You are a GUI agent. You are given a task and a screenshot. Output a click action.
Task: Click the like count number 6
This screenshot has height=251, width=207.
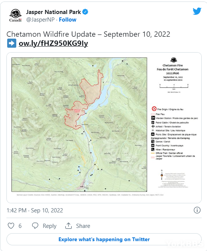pos(20,226)
